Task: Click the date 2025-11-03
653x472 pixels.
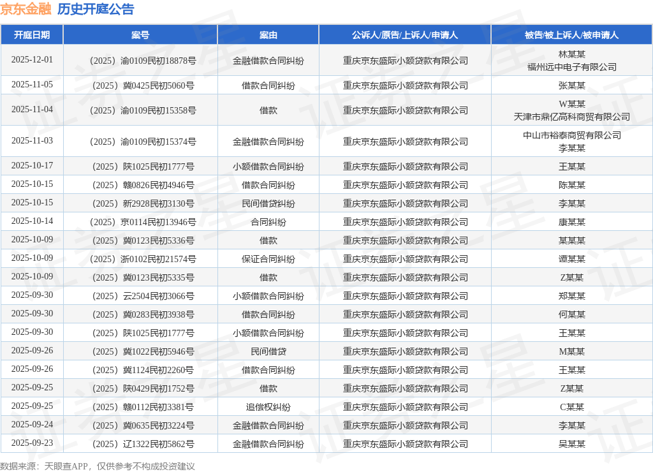Action: [32, 140]
